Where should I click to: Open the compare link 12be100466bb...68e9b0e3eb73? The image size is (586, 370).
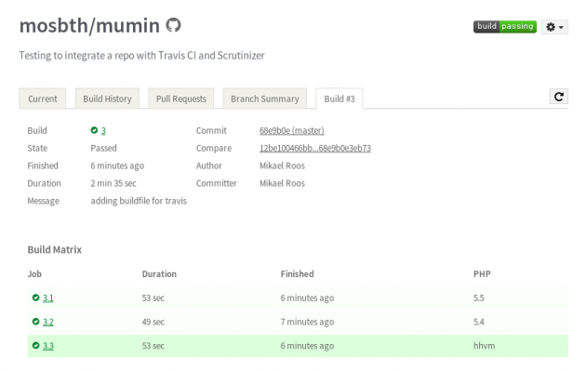(x=315, y=148)
